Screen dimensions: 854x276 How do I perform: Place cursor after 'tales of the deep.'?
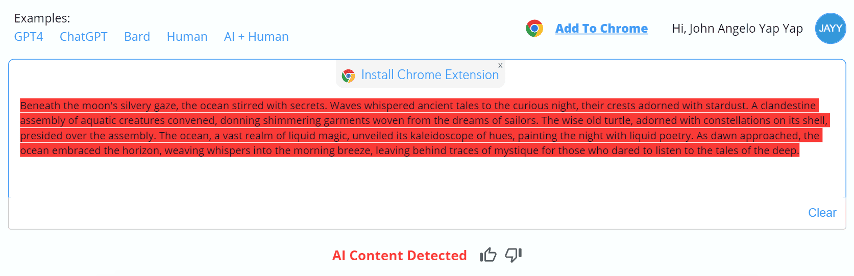click(800, 150)
